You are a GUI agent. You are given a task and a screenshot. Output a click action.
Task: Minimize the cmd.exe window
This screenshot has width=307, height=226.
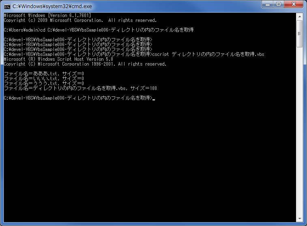click(268, 4)
